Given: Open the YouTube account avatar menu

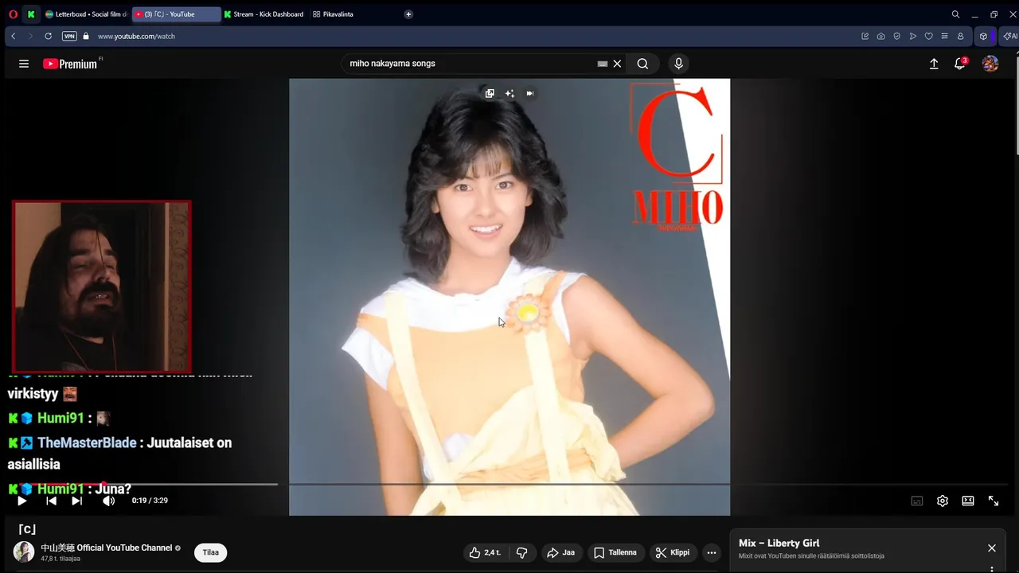Looking at the screenshot, I should [x=990, y=64].
